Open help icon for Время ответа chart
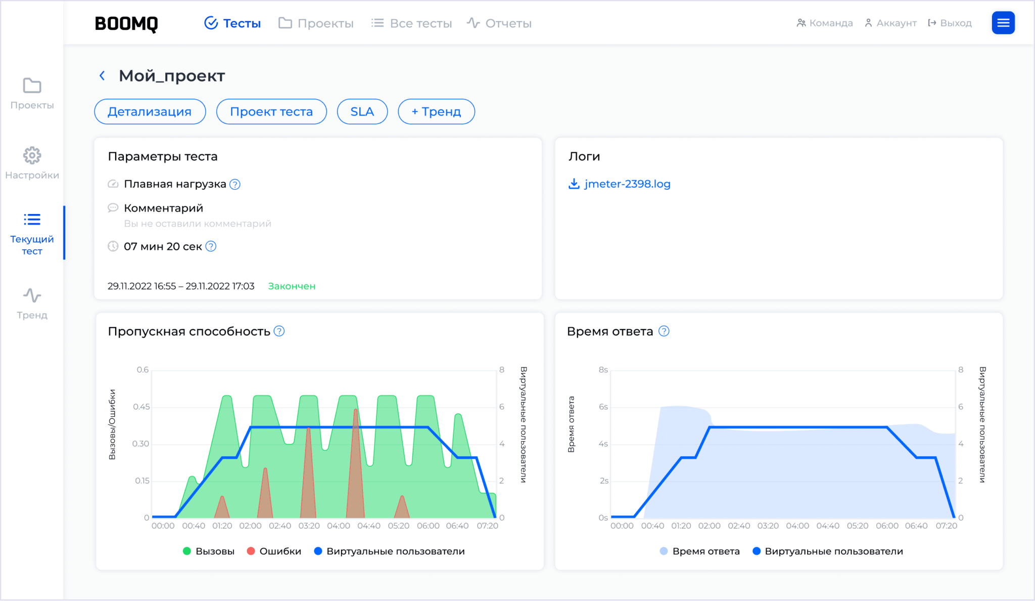Viewport: 1035px width, 601px height. [x=664, y=331]
